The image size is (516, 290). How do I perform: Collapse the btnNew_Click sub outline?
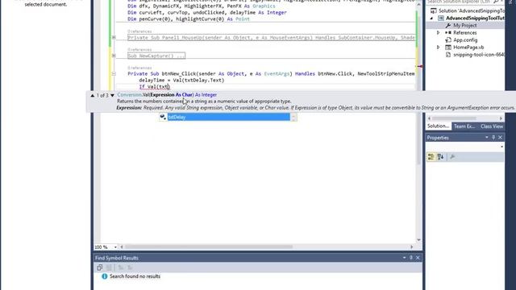pyautogui.click(x=114, y=73)
